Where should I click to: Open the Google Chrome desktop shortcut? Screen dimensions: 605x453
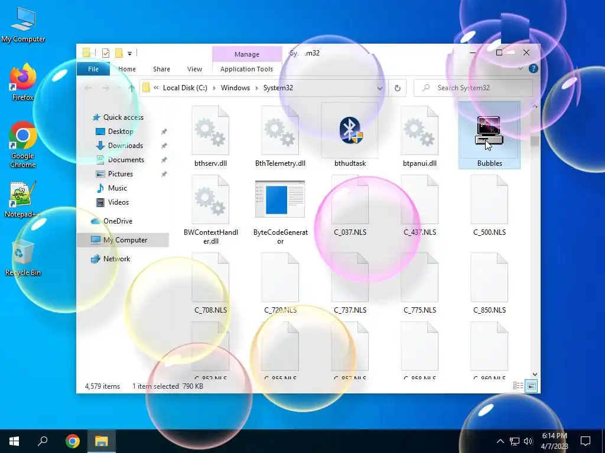point(23,145)
